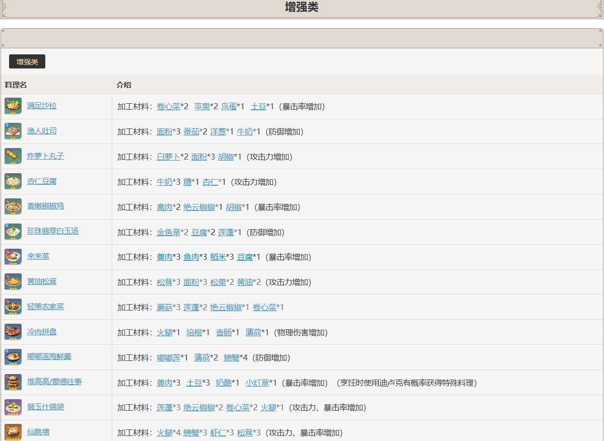
Task: Open the 翡玉什锦袋 recipe link
Action: tap(46, 407)
